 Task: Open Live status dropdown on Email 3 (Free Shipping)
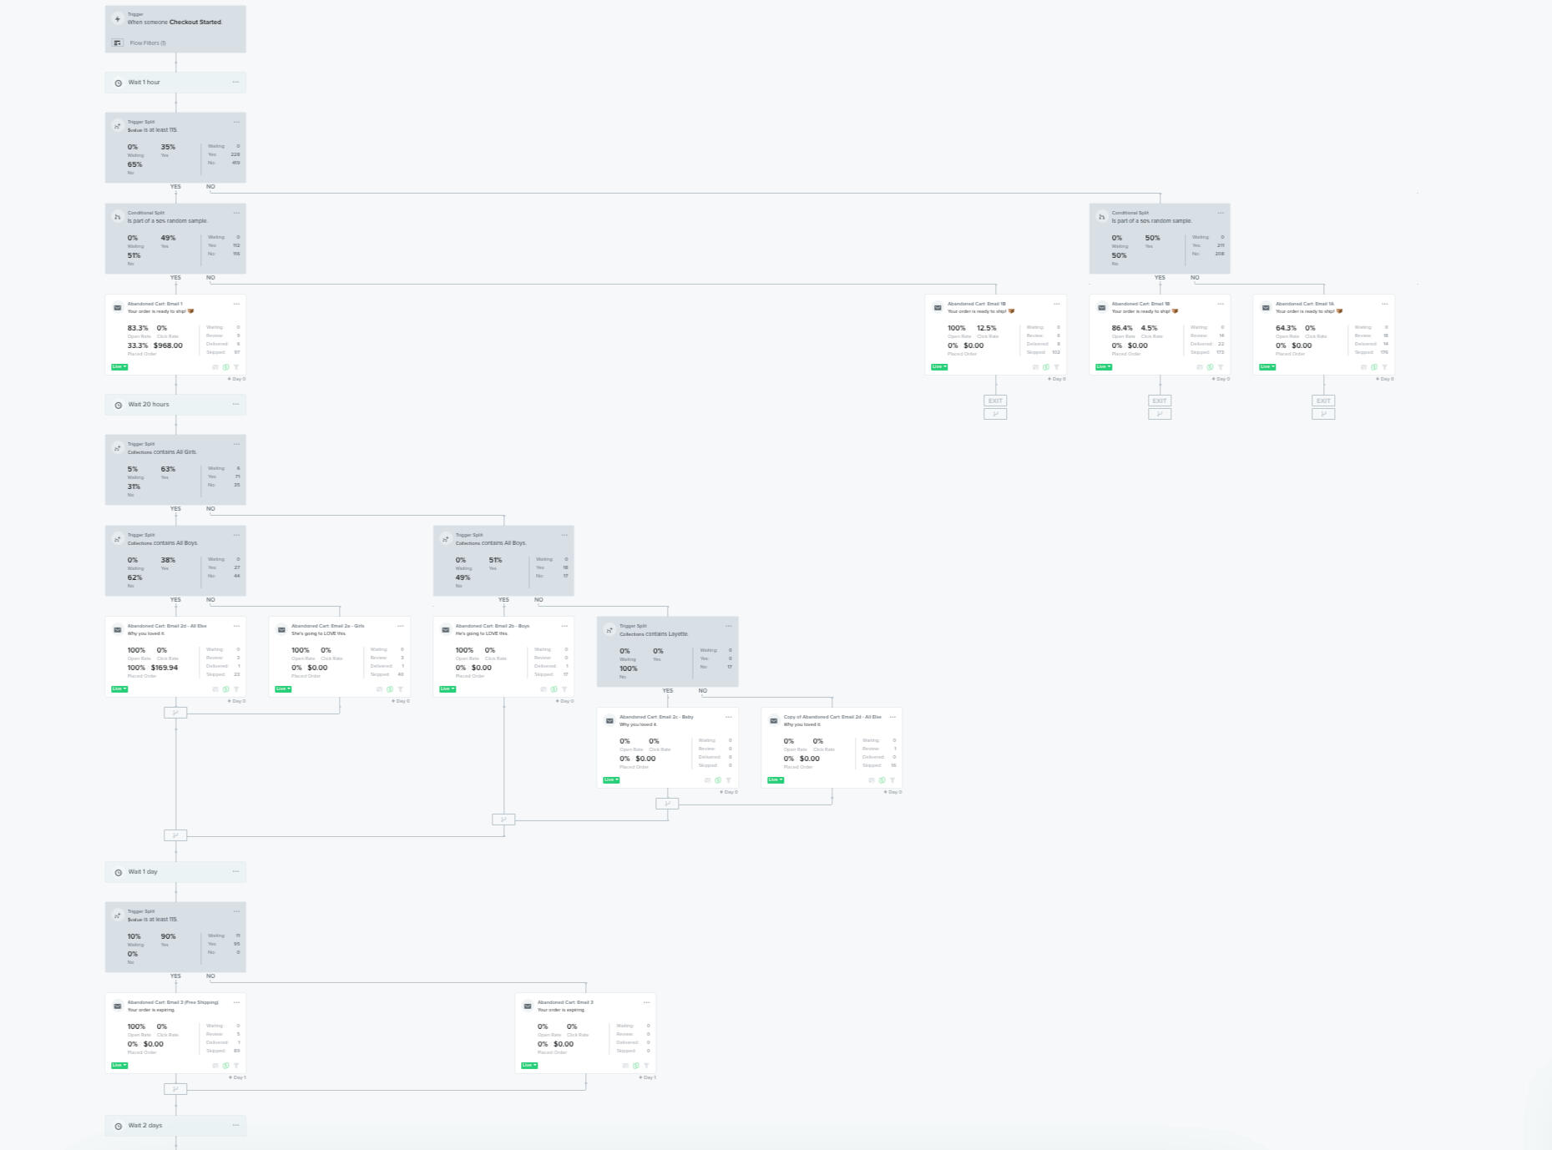click(119, 1066)
